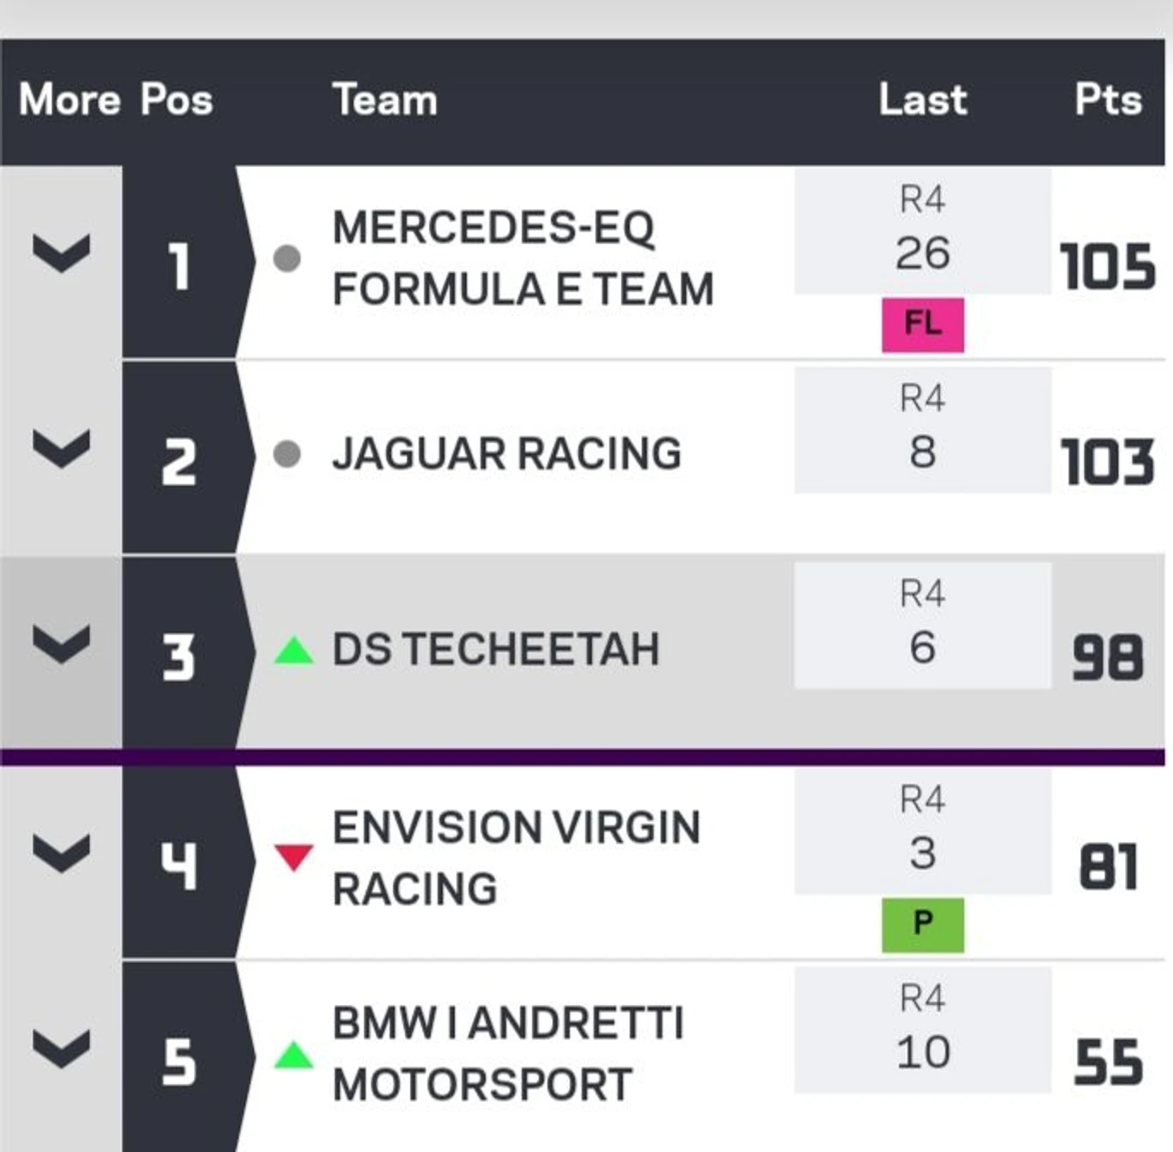Open the Jaguar Racing team name

(507, 454)
